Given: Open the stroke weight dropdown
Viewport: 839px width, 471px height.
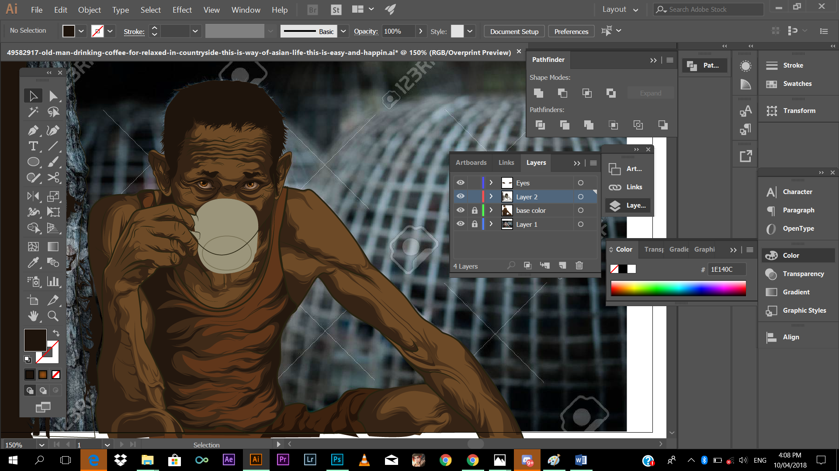Looking at the screenshot, I should 195,31.
